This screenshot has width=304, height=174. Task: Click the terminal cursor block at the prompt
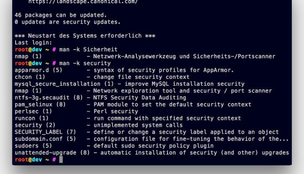point(61,160)
